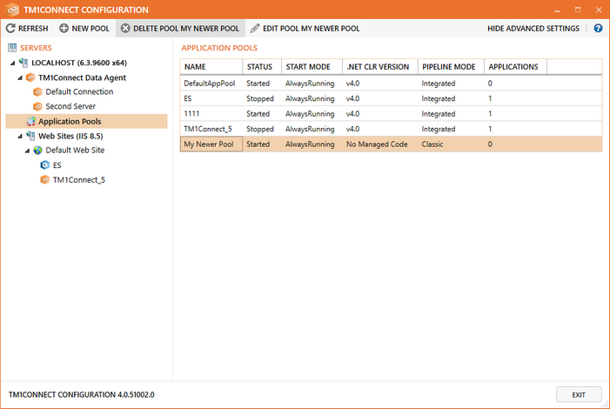Click Hide Advanced Settings
The image size is (610, 409).
533,29
